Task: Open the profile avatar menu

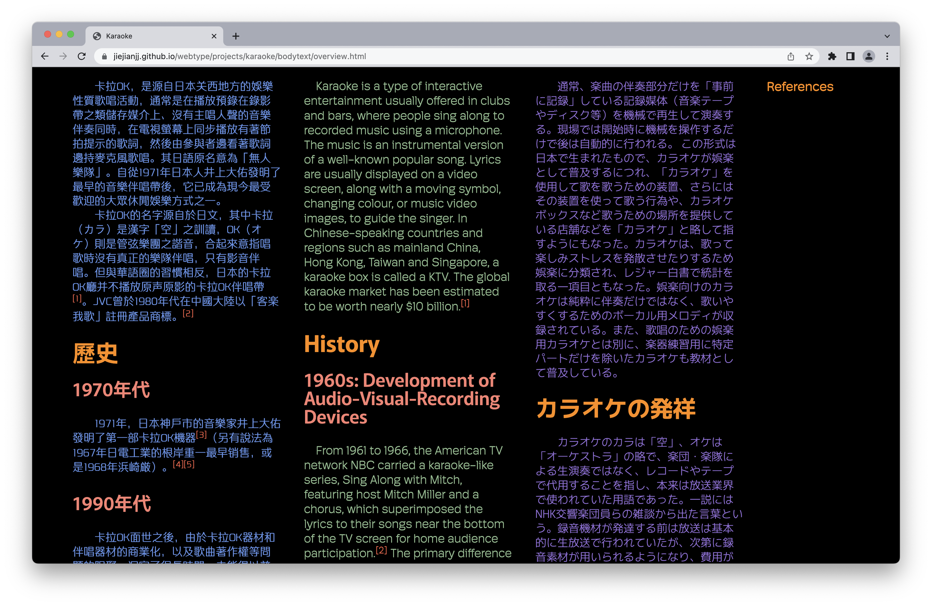Action: [x=869, y=56]
